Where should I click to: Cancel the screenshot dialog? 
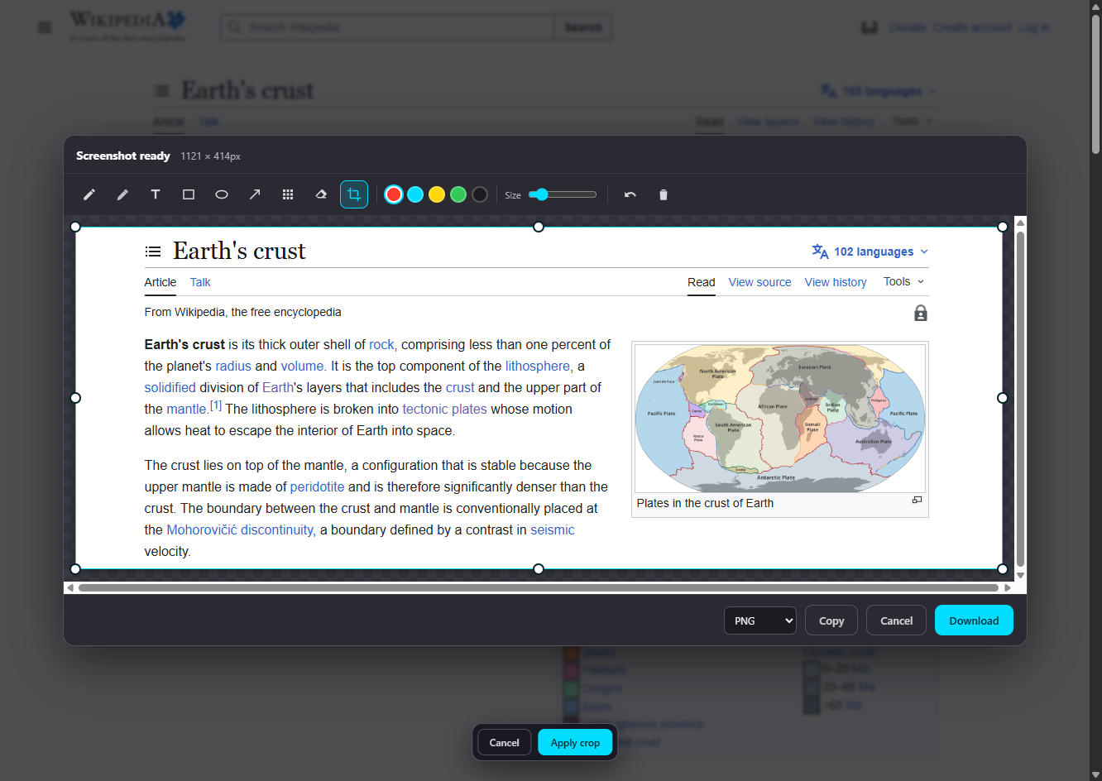point(896,620)
